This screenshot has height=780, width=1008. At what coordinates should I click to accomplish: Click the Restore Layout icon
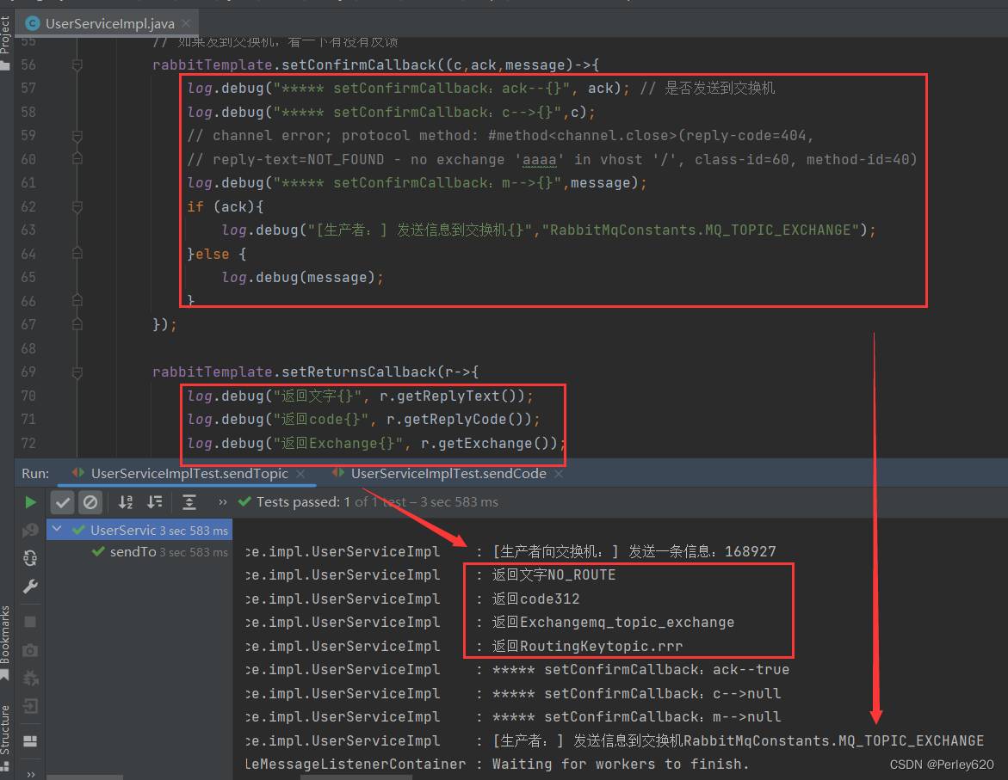30,740
